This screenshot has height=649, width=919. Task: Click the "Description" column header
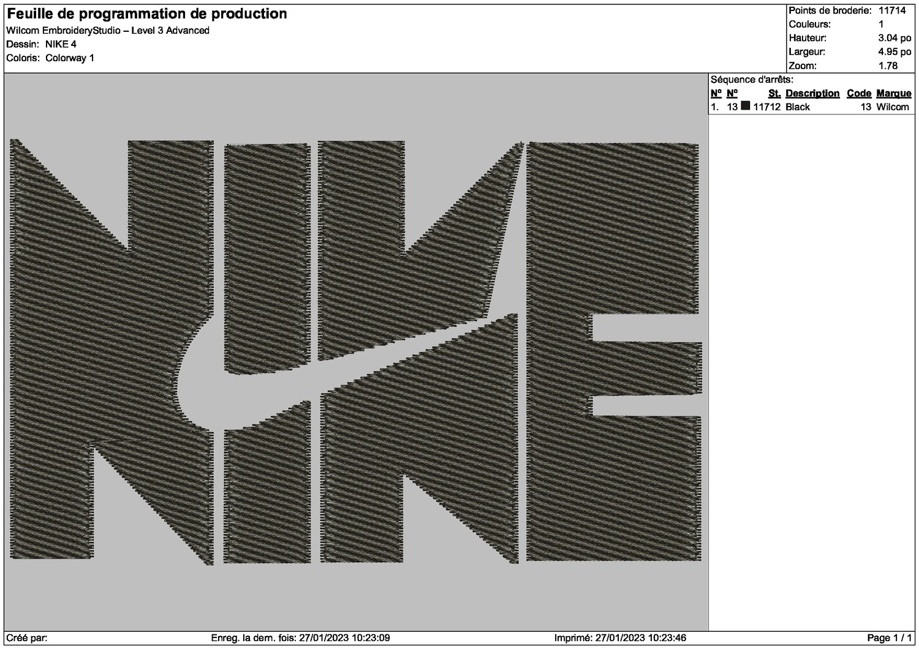[x=812, y=94]
